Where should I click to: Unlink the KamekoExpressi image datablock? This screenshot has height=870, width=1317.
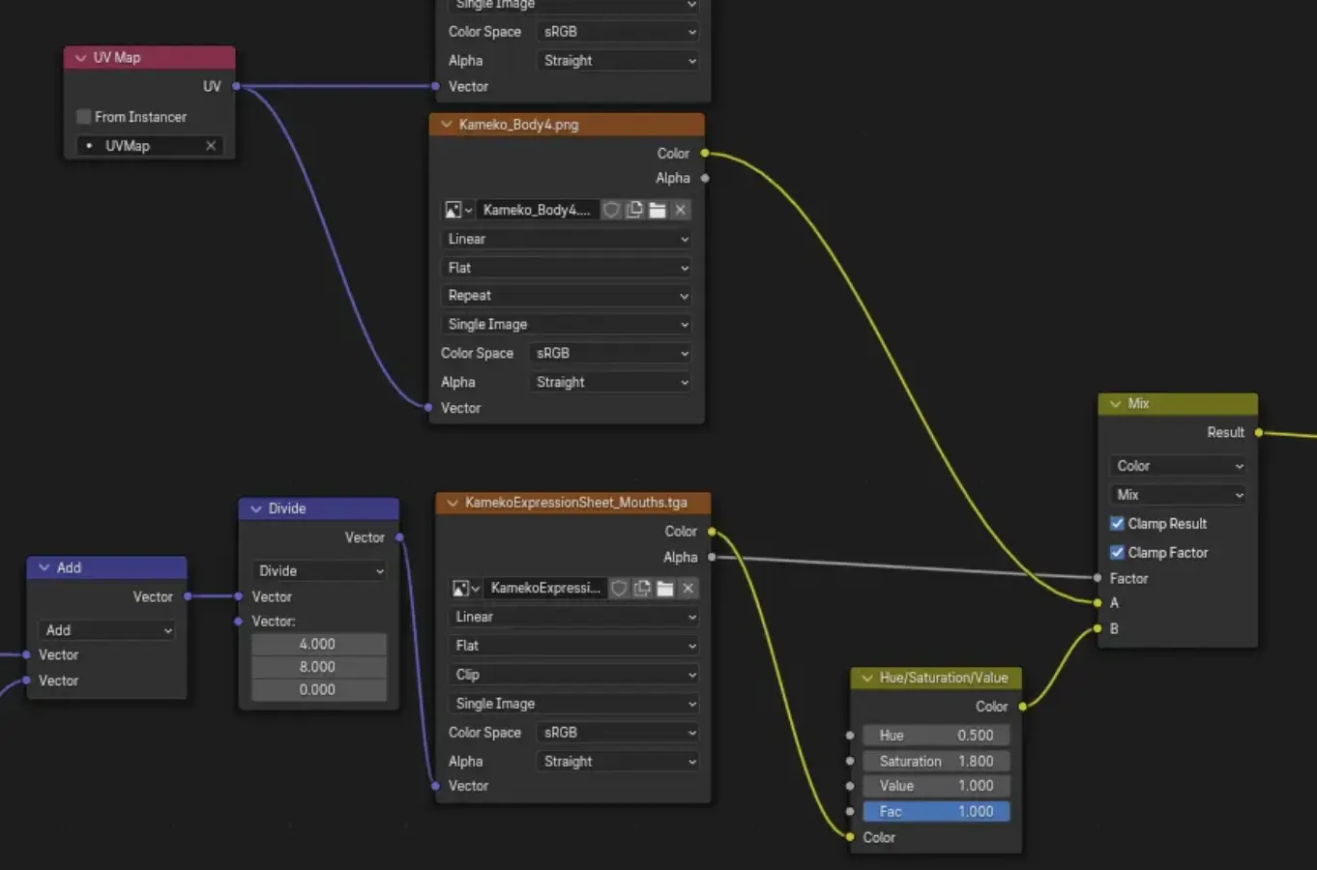(688, 588)
